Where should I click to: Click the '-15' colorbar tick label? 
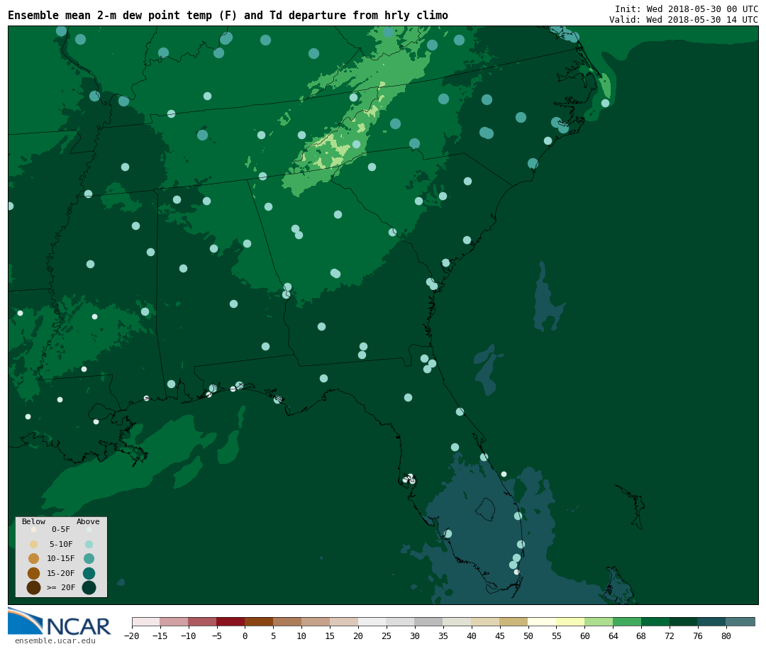(x=160, y=636)
